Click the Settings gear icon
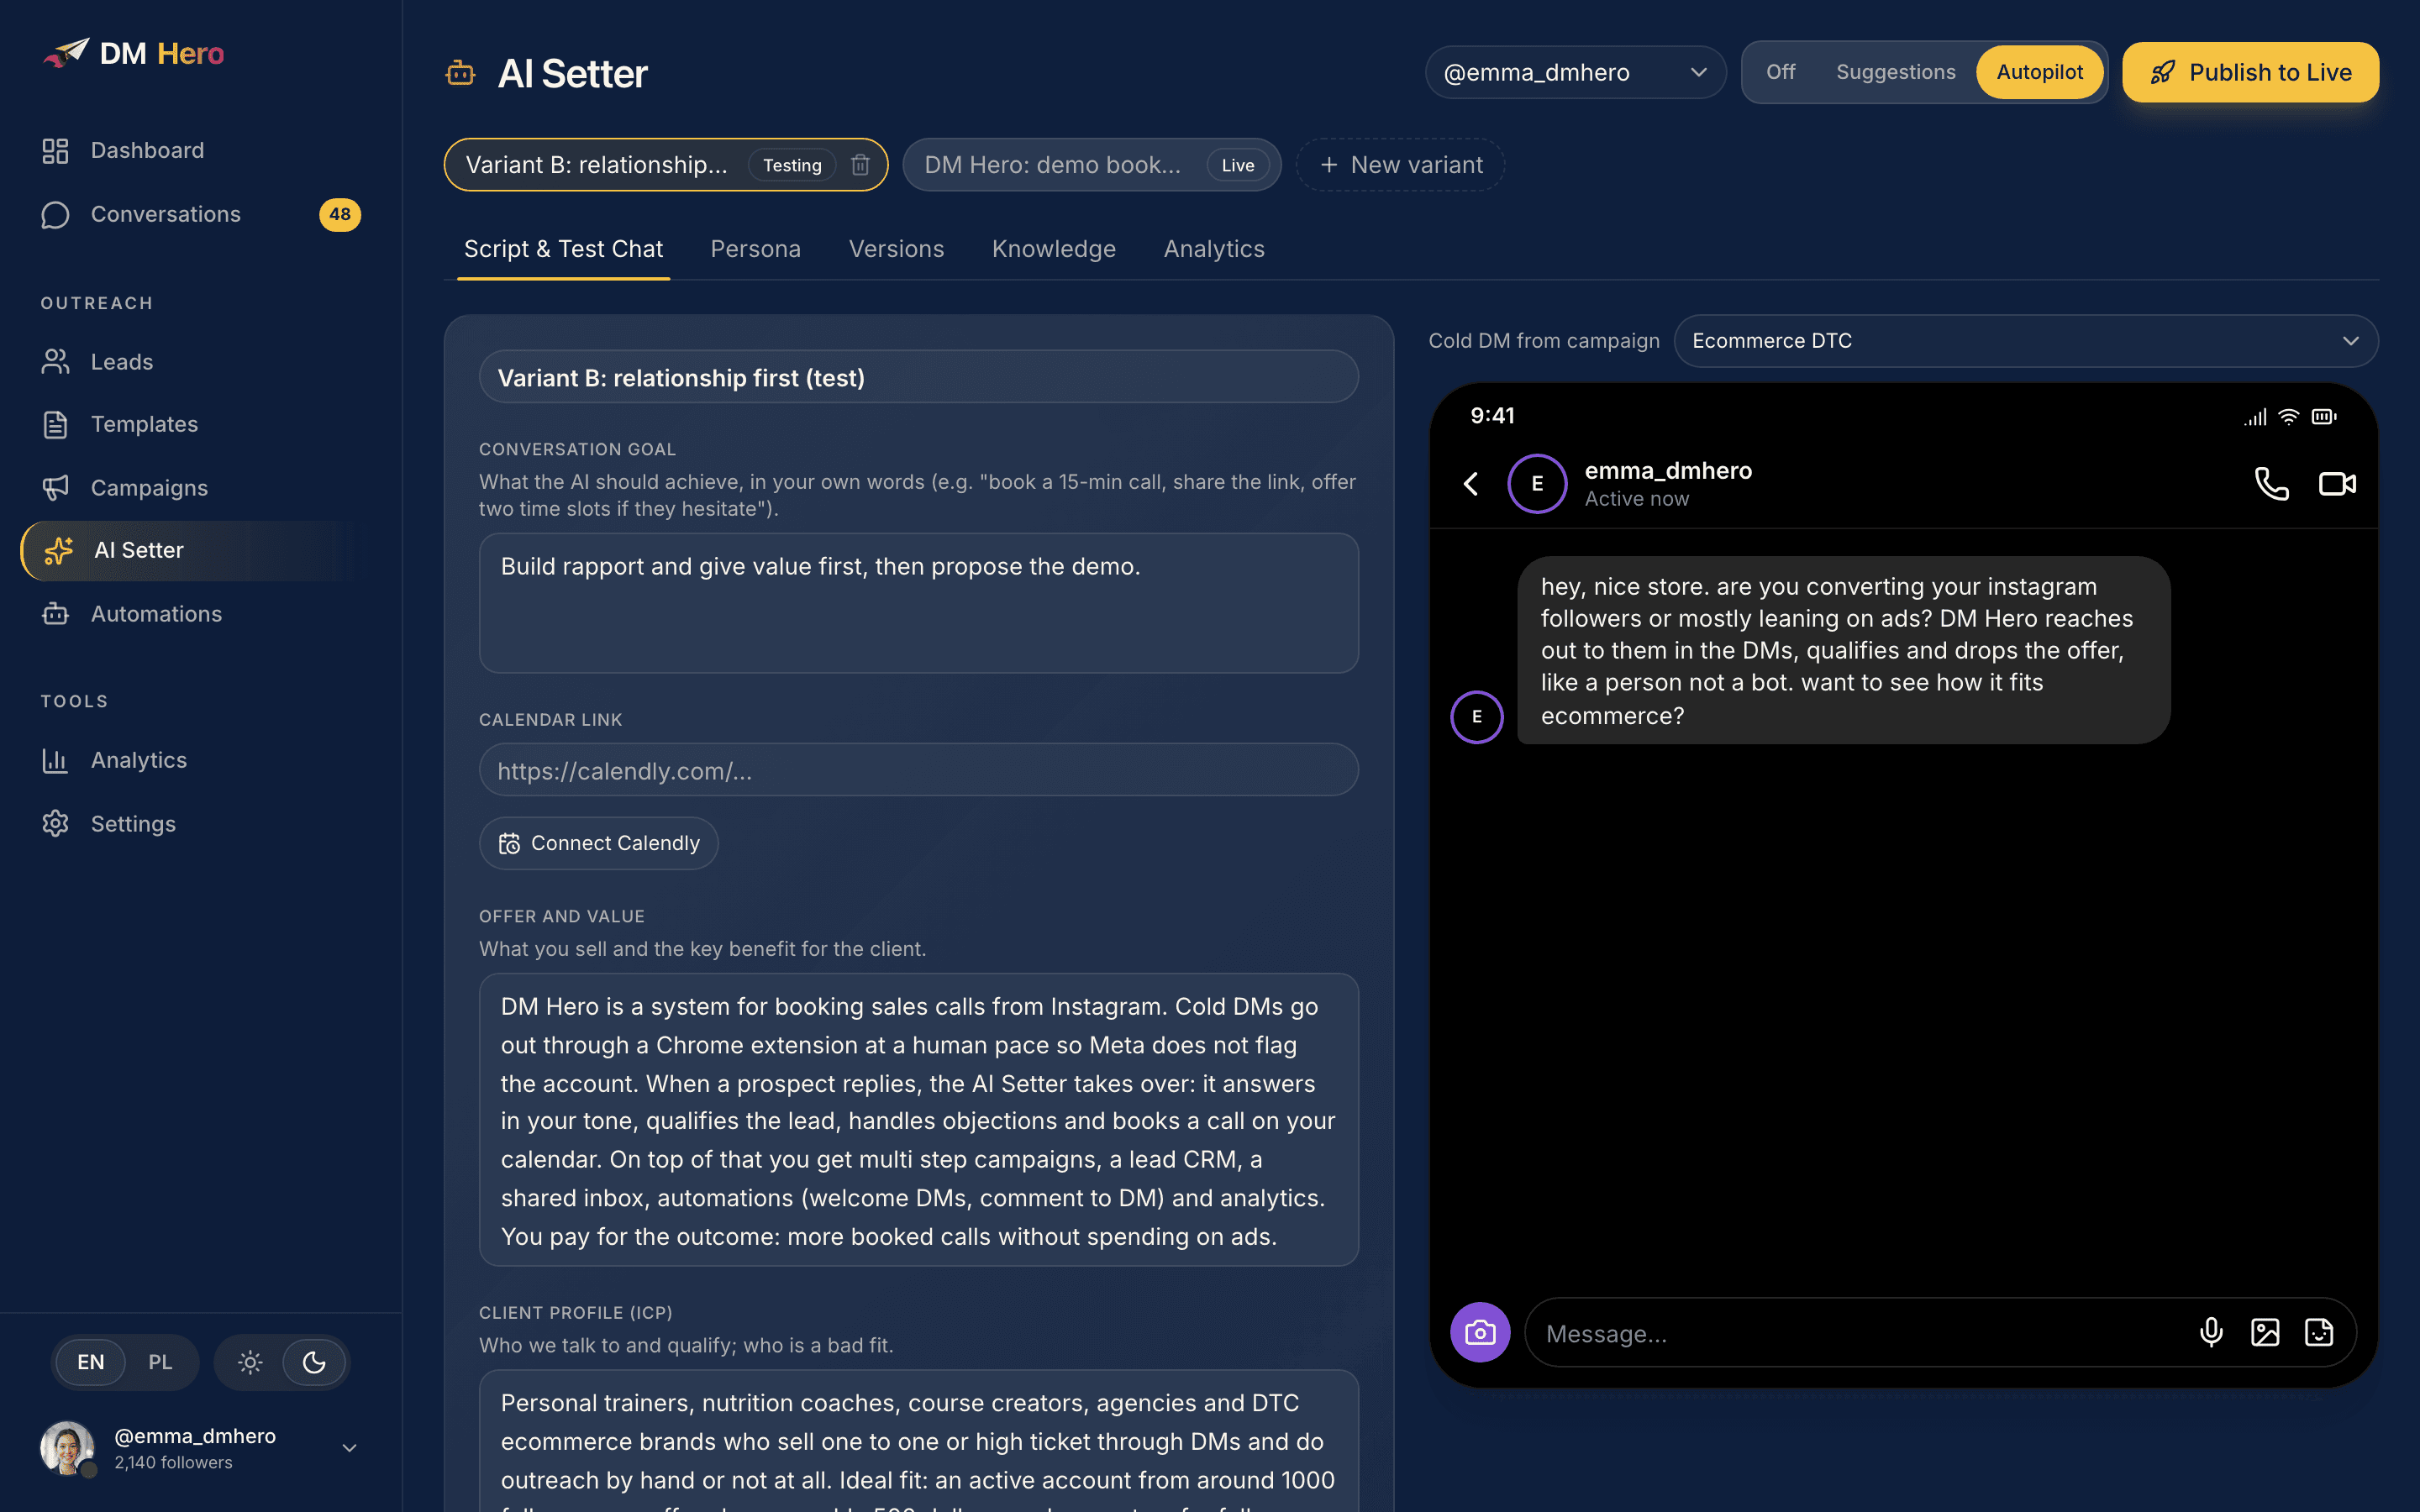The width and height of the screenshot is (2420, 1512). [x=55, y=823]
